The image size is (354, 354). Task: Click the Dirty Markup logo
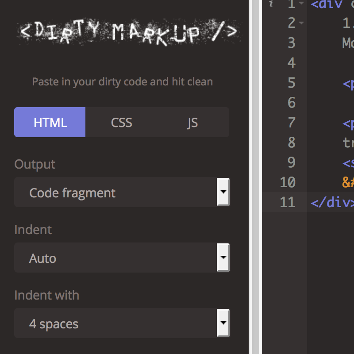coord(129,32)
